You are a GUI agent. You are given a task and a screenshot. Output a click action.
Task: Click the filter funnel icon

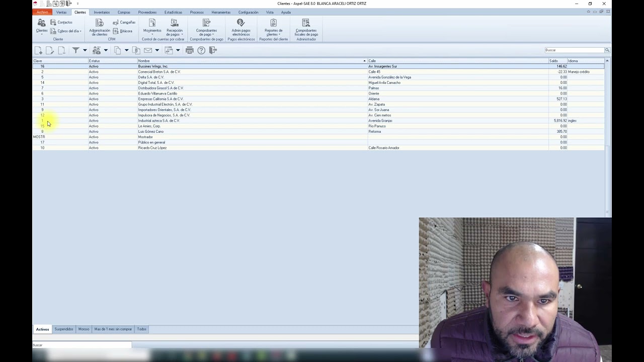point(75,50)
